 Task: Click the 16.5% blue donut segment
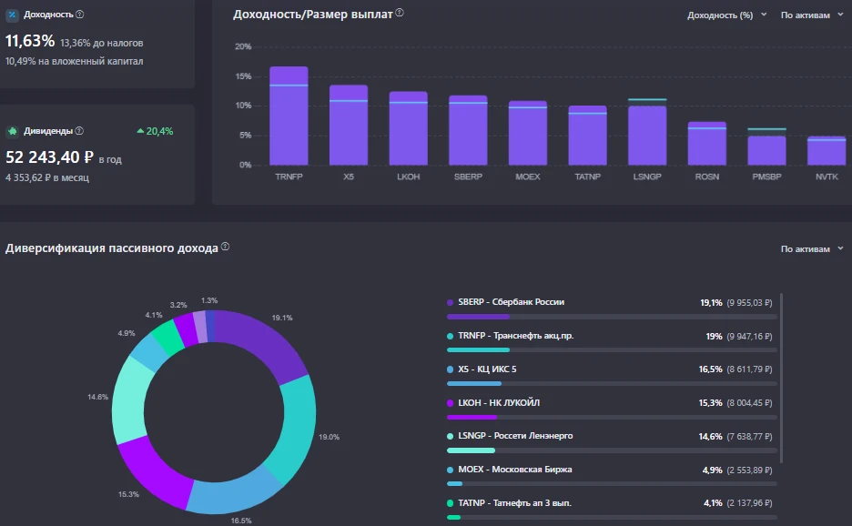coord(234,493)
